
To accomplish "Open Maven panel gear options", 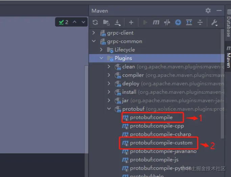I will point(208,10).
